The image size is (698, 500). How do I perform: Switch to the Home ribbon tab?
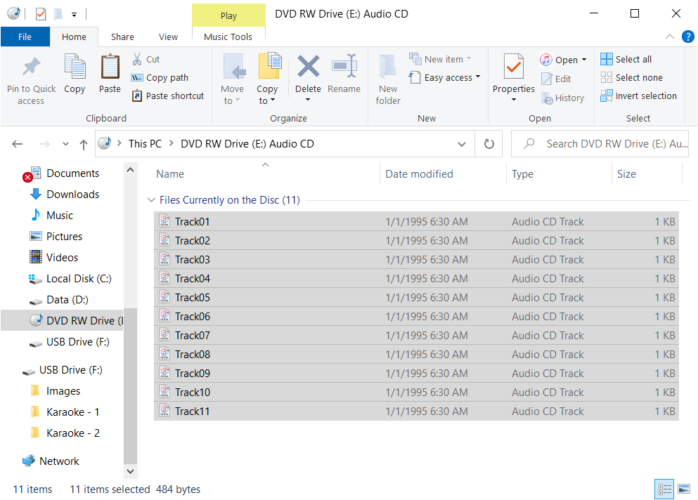[x=74, y=37]
